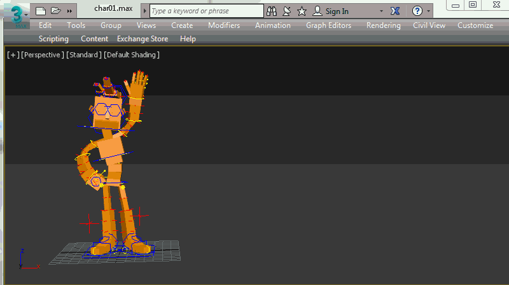Open the Sign In dropdown arrow
Screen dimensions: 509x285
[x=381, y=11]
